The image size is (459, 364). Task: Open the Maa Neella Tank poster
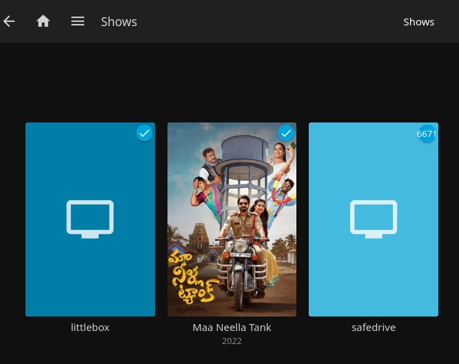[x=232, y=206]
